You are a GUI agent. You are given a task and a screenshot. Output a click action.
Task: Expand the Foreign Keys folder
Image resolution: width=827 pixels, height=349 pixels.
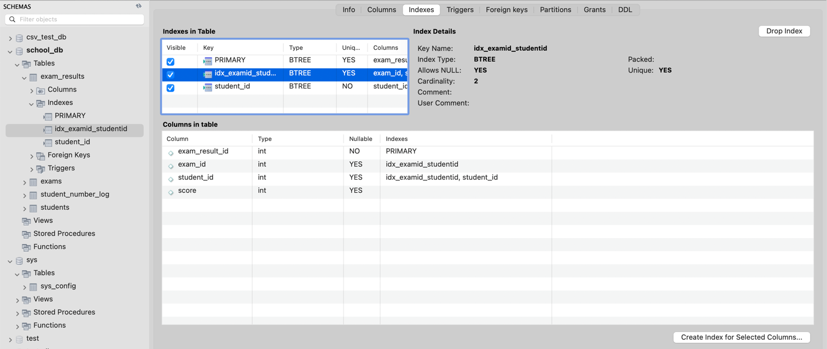pos(32,156)
